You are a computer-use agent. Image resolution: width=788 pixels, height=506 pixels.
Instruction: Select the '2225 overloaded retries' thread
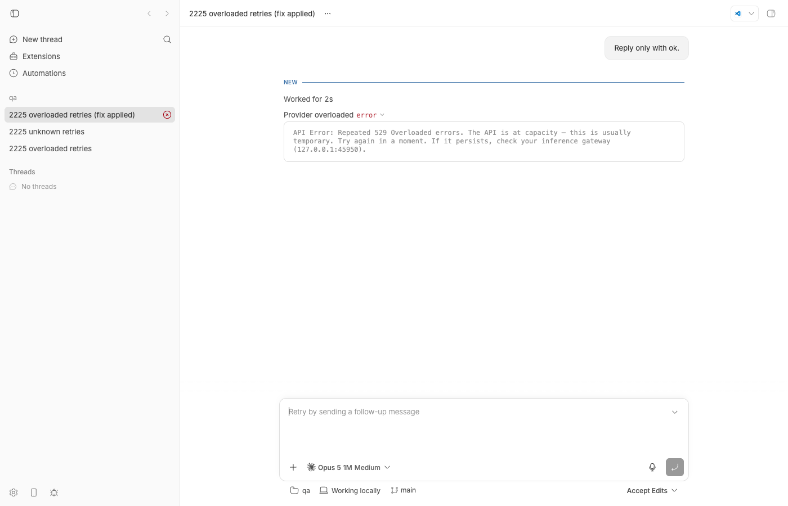(x=89, y=148)
